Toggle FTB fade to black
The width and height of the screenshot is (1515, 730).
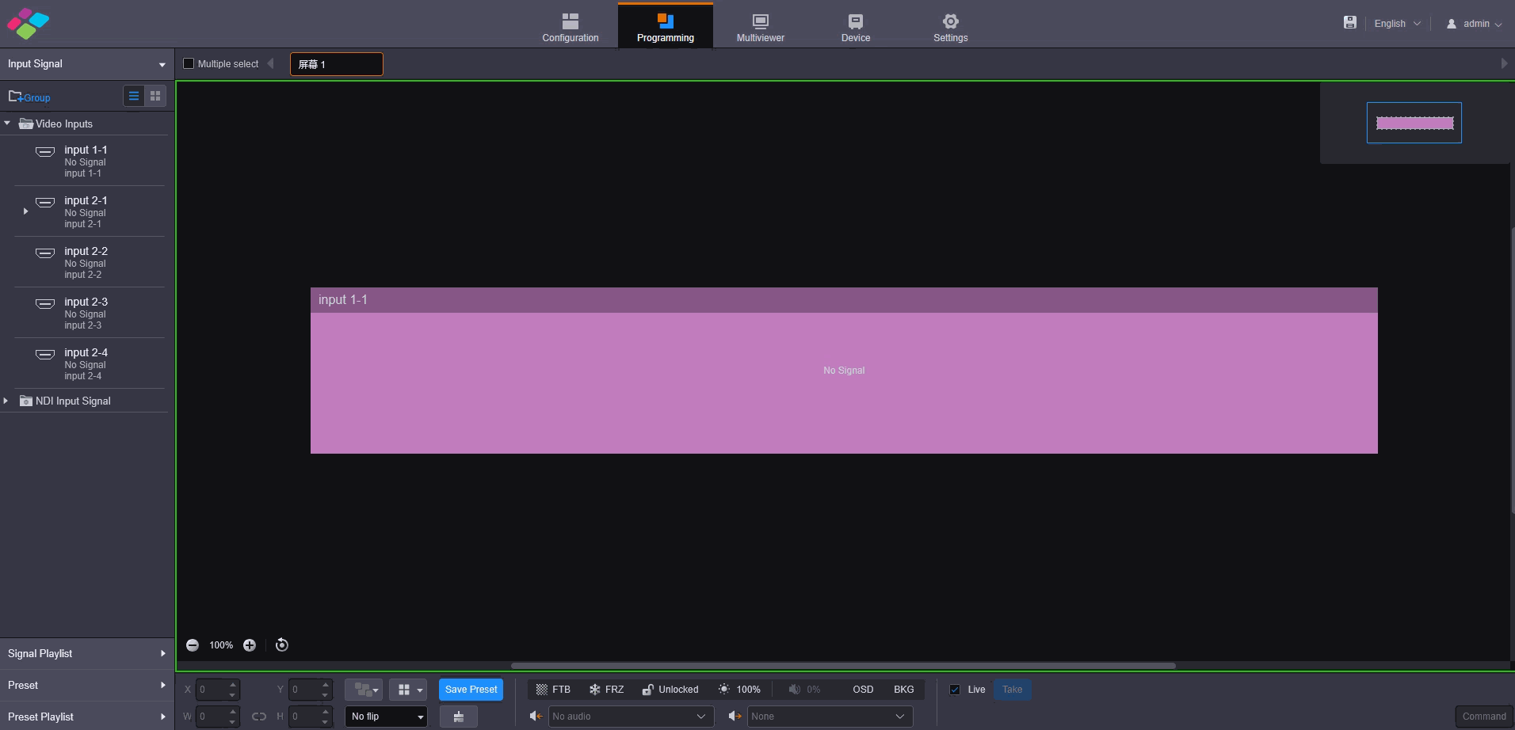pos(553,690)
